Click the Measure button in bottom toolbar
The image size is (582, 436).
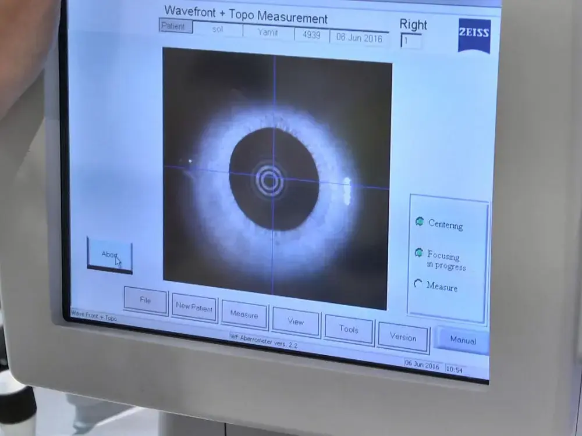click(x=244, y=315)
